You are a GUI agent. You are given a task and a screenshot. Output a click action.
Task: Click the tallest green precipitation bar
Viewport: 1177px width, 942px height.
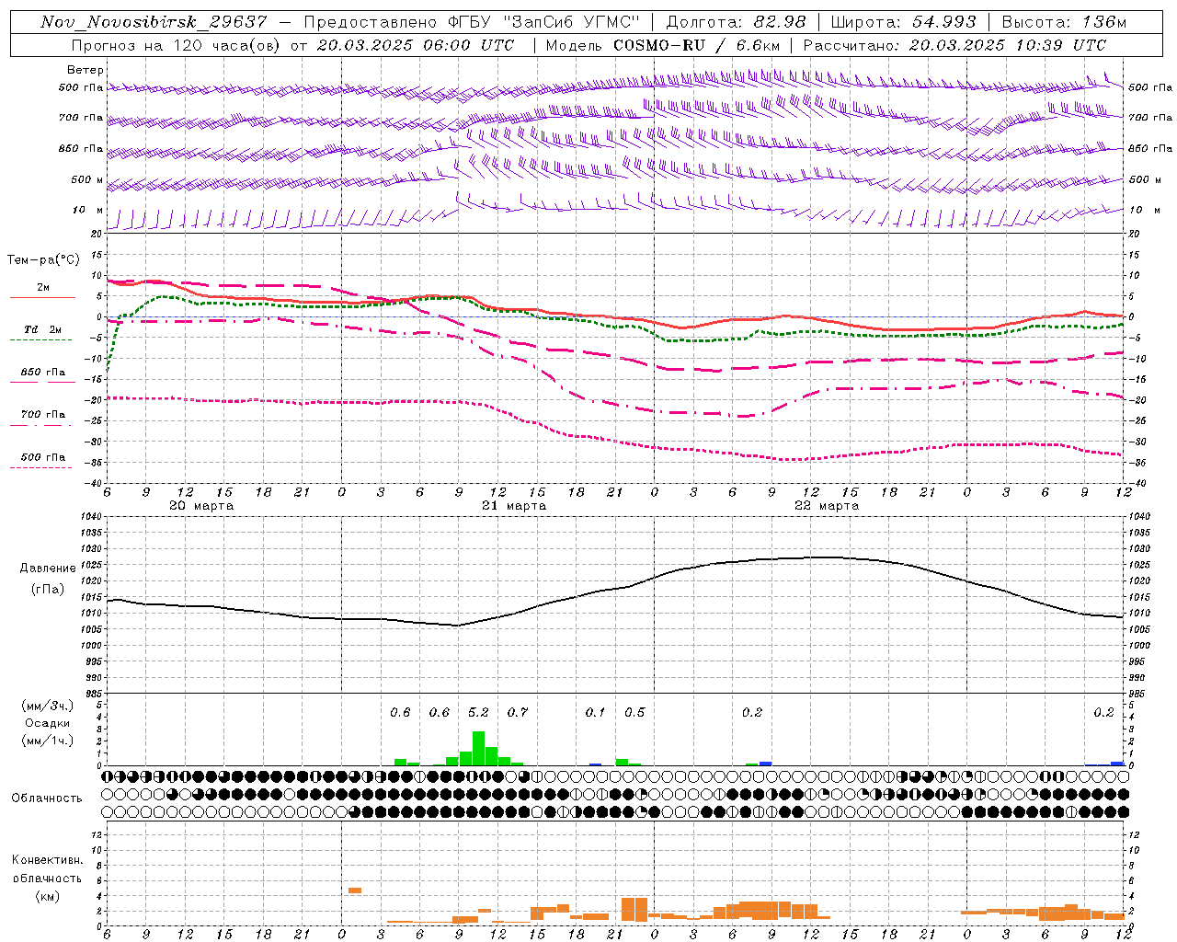[478, 748]
